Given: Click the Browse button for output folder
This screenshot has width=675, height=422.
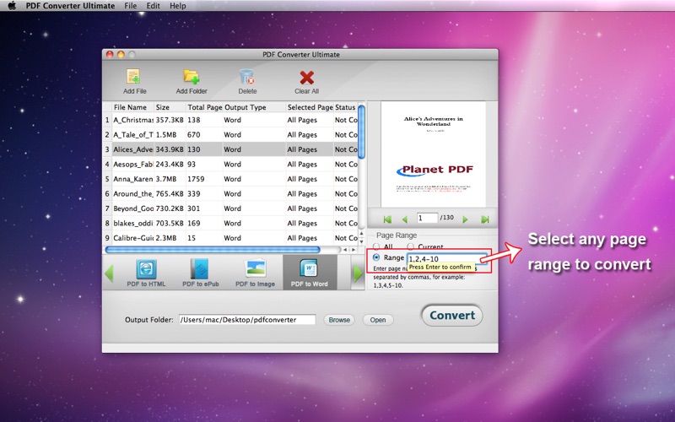Looking at the screenshot, I should [339, 320].
